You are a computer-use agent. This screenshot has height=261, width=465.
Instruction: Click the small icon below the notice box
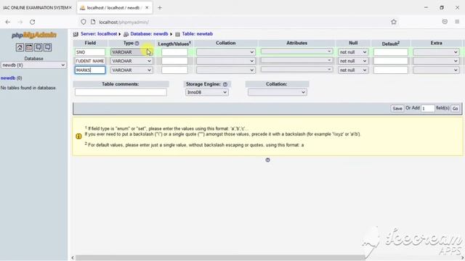coord(267,160)
